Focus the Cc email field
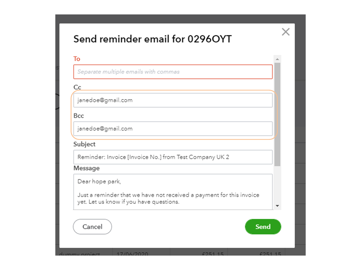 tap(173, 100)
